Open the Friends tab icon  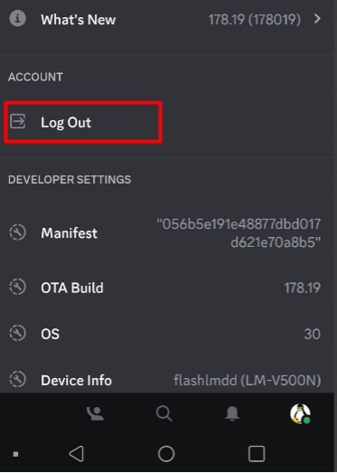(x=95, y=413)
